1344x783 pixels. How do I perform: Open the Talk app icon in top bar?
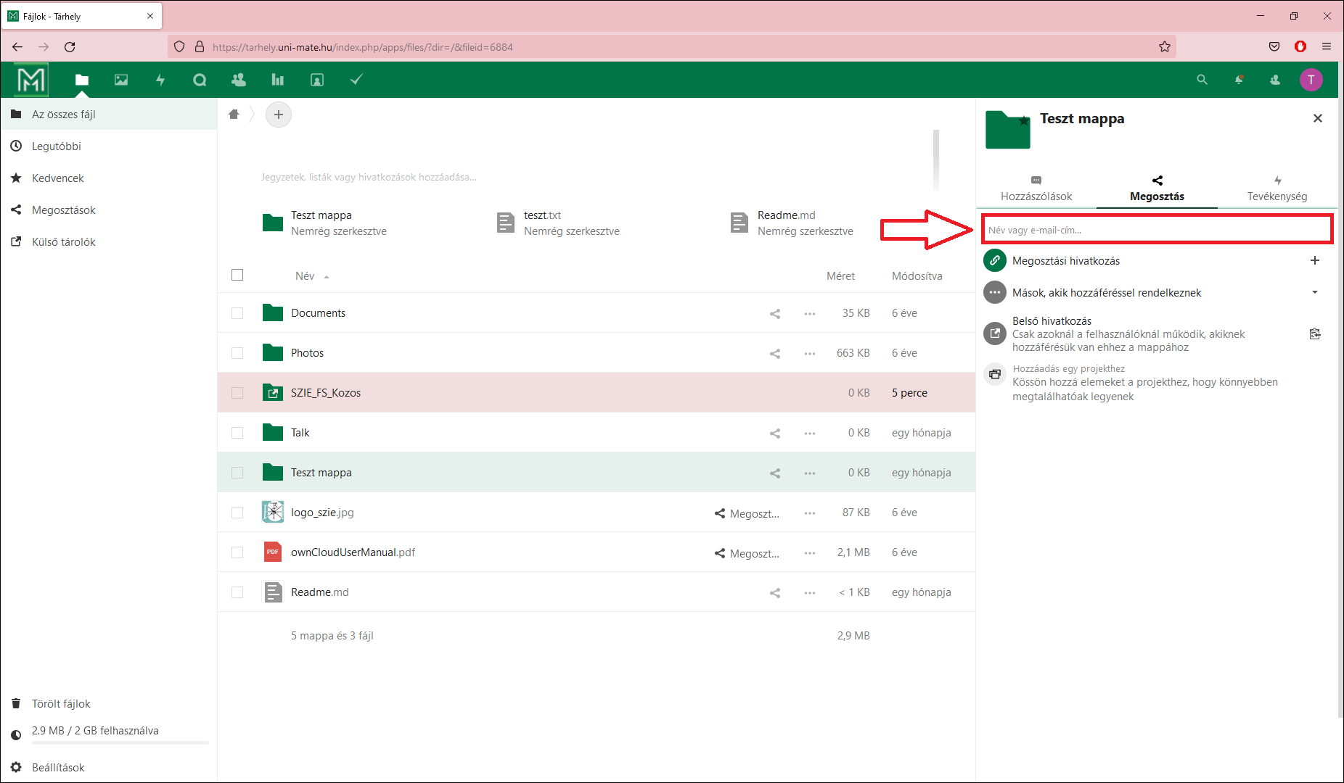pyautogui.click(x=200, y=80)
